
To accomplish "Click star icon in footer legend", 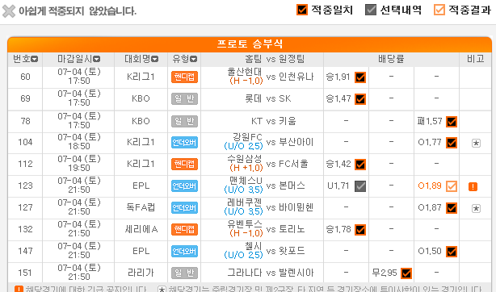I will coord(162,289).
